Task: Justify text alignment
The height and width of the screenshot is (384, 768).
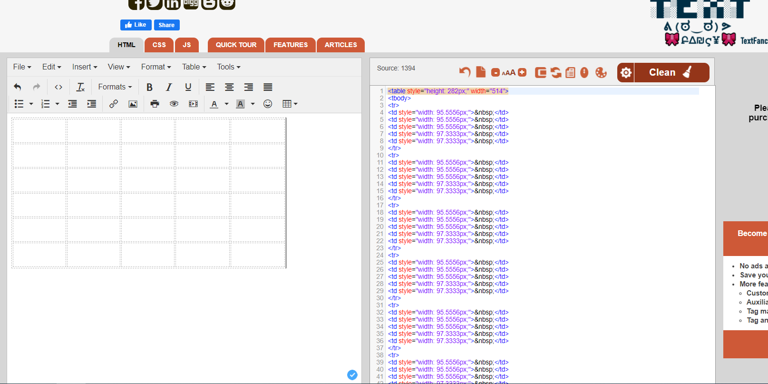Action: [x=268, y=87]
